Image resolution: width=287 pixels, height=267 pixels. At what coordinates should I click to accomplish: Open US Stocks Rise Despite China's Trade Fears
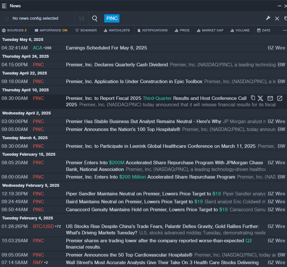(x=163, y=230)
